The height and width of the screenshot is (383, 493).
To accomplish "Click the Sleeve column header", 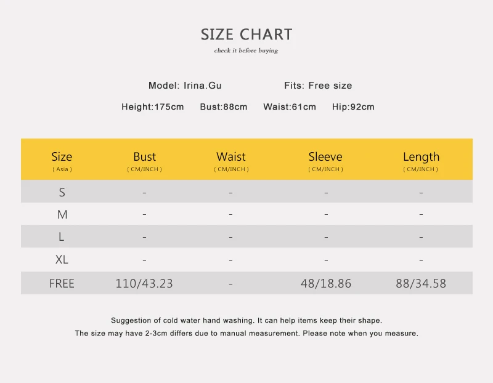I will click(x=325, y=161).
